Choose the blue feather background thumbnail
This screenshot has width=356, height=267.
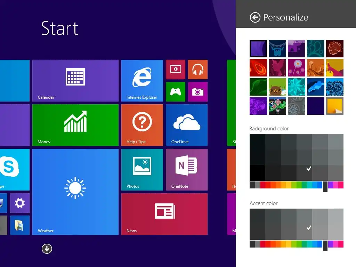316,87
